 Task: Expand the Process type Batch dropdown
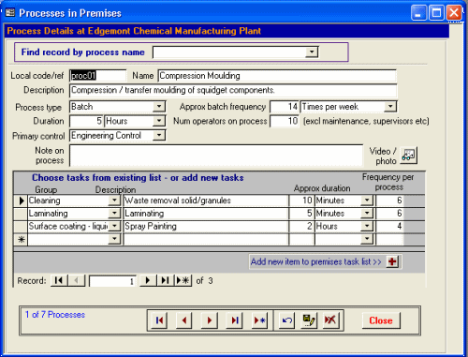pyautogui.click(x=159, y=107)
